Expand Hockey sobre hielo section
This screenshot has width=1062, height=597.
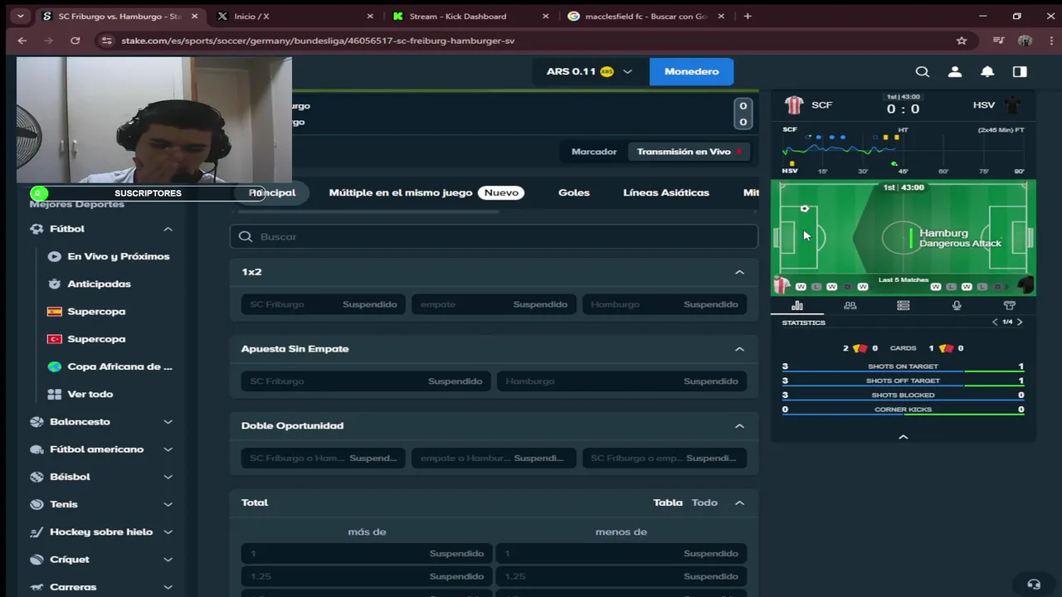pos(168,532)
